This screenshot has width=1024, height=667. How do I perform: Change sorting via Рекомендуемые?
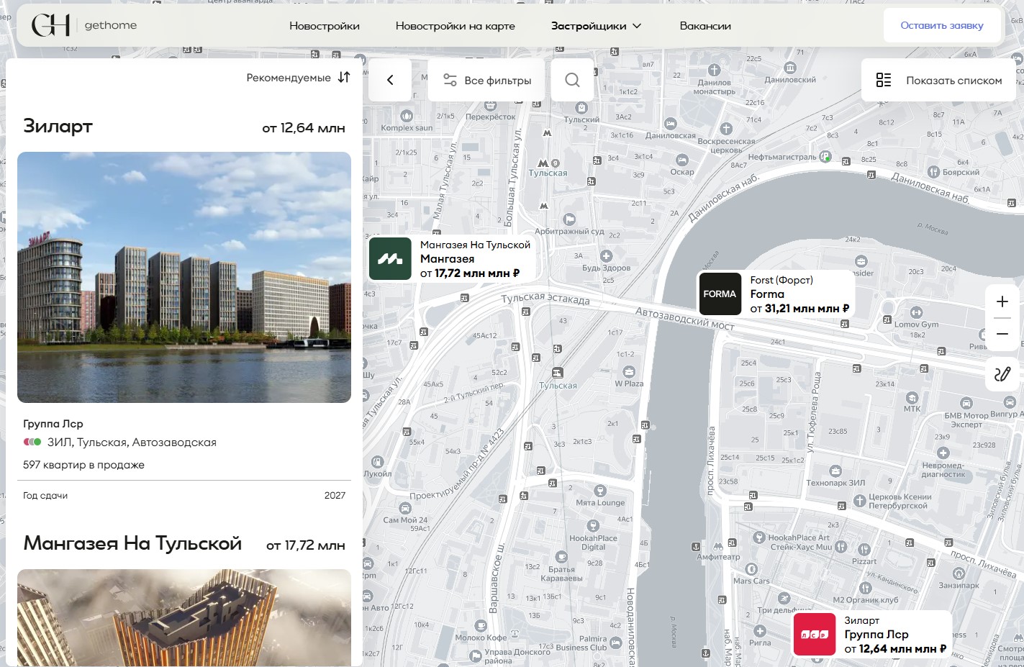(289, 78)
